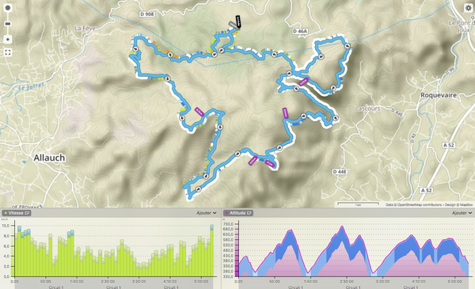Toggle the Vitesse chart tag
The width and height of the screenshot is (475, 289).
[17, 213]
